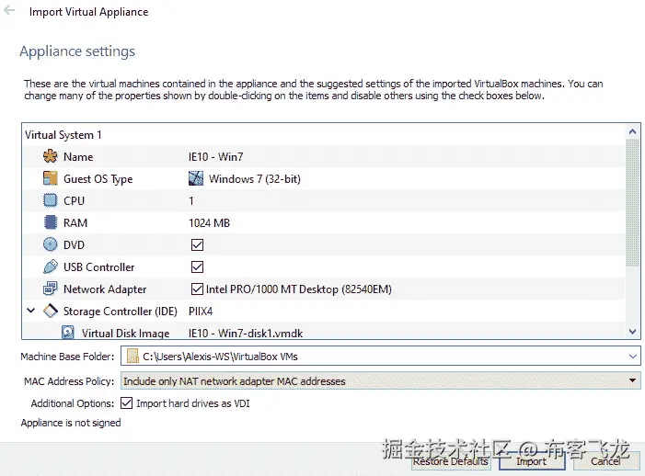Click the settings list scrollbar thumb
The width and height of the screenshot is (645, 476).
[x=633, y=203]
